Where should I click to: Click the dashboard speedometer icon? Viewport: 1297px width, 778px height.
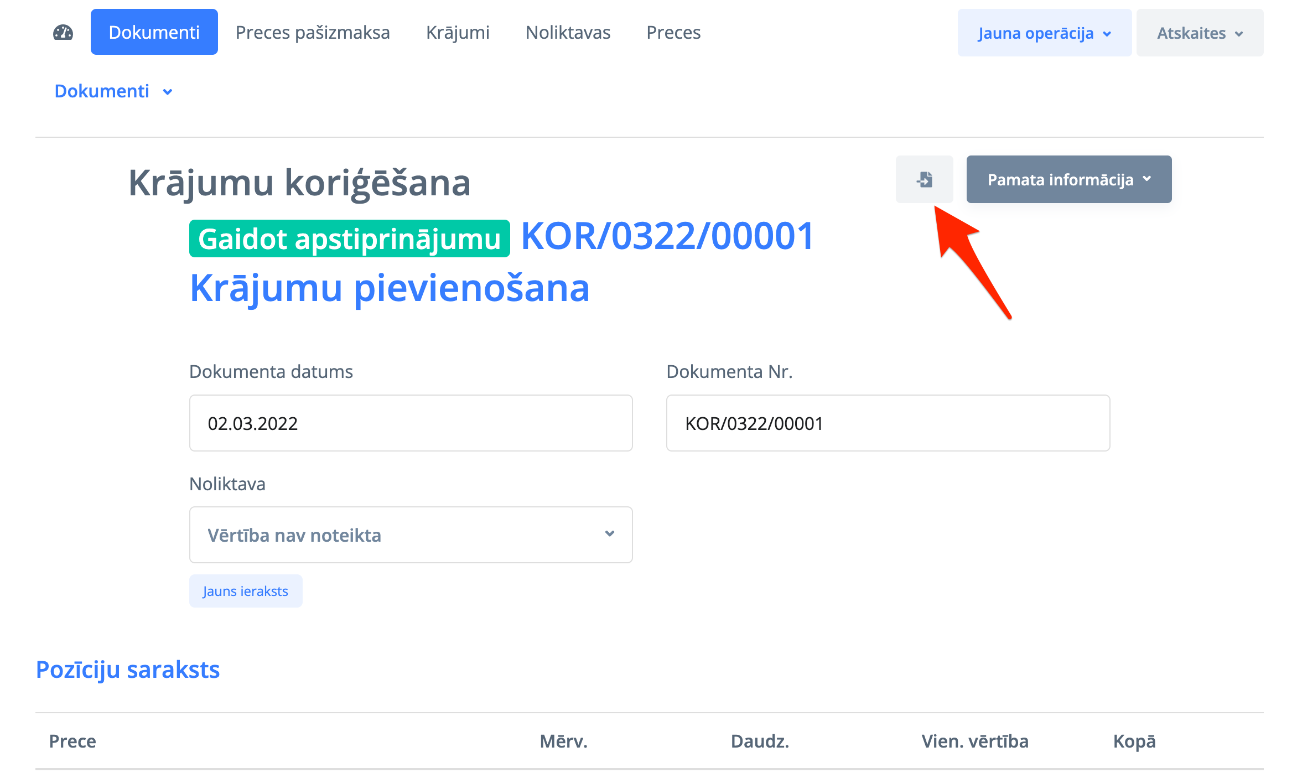pos(63,33)
